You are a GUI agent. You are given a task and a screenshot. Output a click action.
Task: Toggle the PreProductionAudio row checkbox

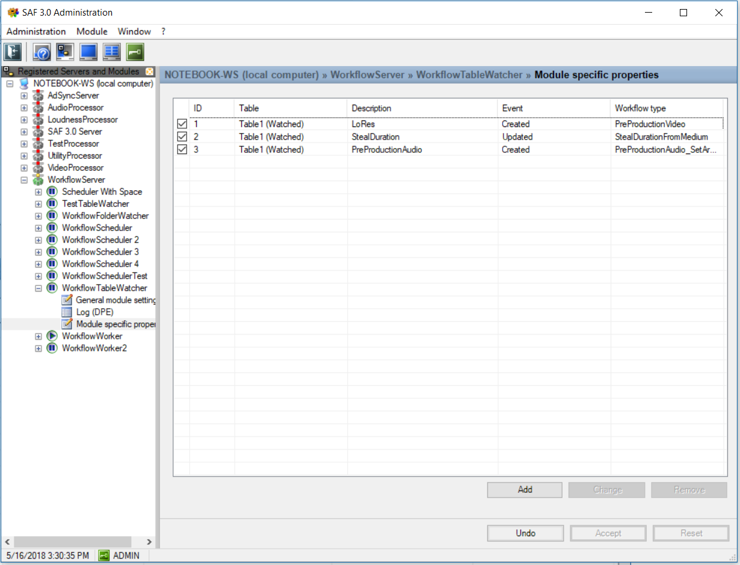click(x=182, y=149)
